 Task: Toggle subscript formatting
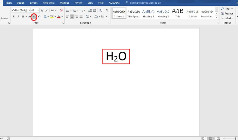(x=34, y=17)
